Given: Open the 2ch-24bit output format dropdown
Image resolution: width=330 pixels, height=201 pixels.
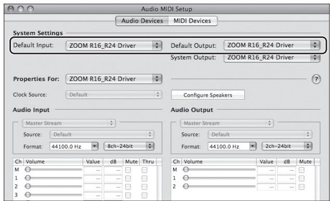Looking at the screenshot, I should (x=287, y=146).
